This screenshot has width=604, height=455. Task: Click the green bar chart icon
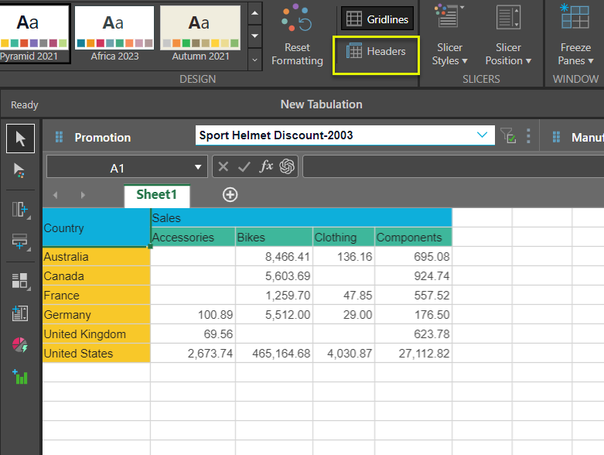(20, 377)
